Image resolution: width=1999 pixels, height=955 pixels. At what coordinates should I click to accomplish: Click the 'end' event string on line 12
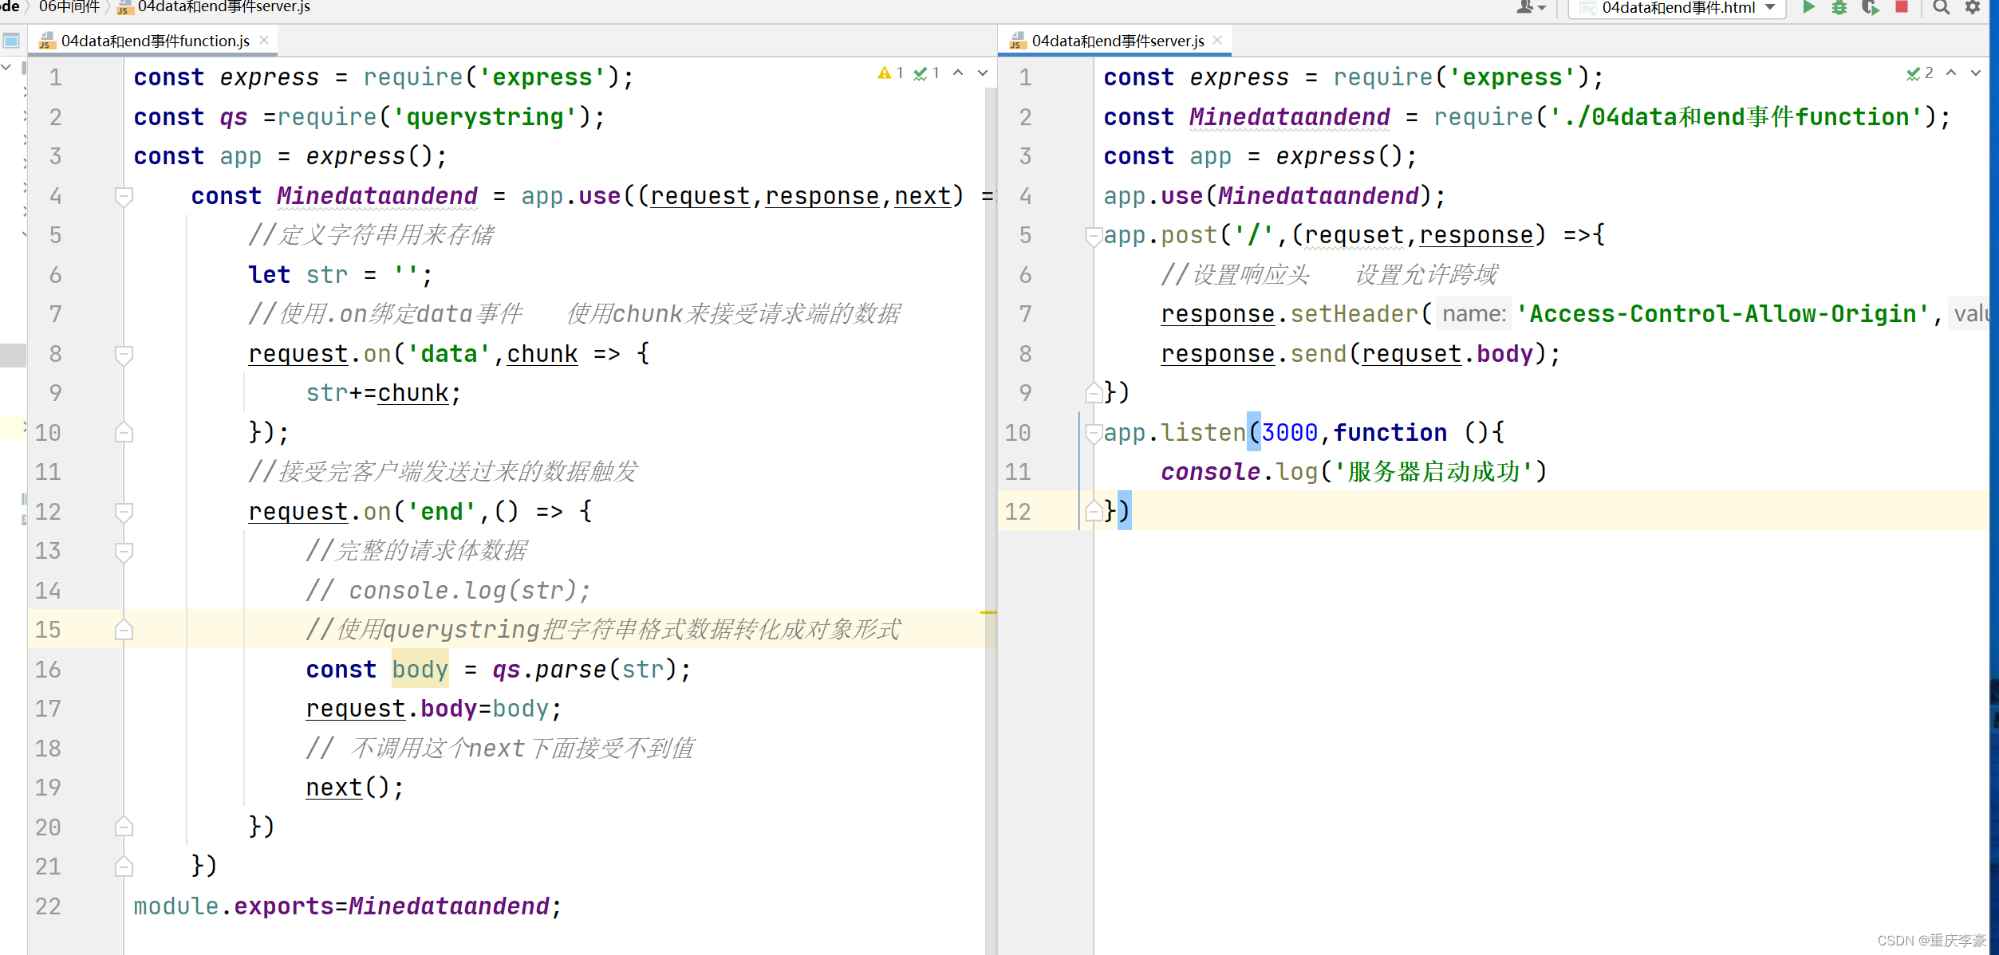(x=442, y=512)
